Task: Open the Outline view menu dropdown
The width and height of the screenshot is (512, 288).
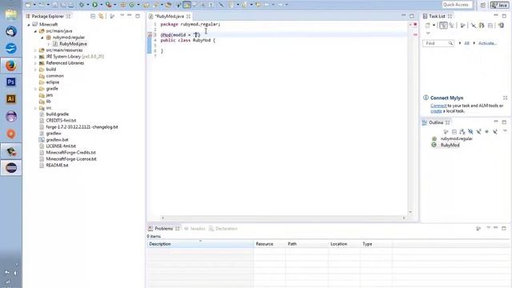Action: pyautogui.click(x=505, y=131)
